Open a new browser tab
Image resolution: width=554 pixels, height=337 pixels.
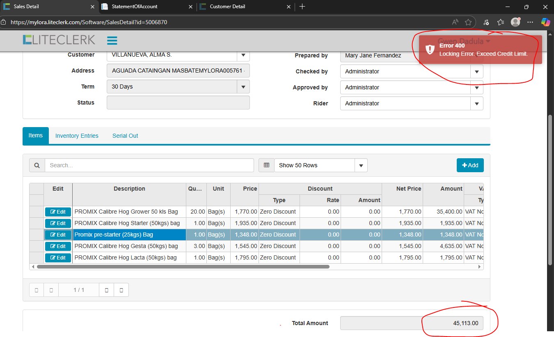302,7
